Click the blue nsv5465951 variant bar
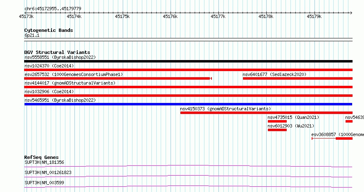 point(188,104)
